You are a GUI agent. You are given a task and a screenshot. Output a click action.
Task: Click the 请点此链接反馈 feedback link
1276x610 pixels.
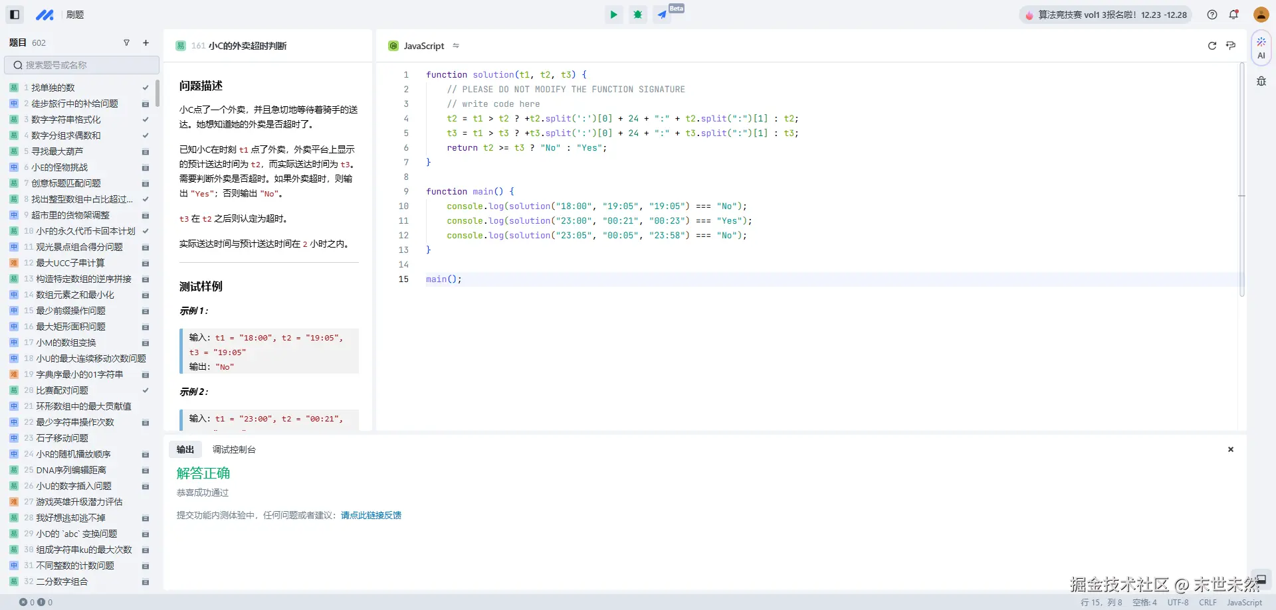click(371, 515)
